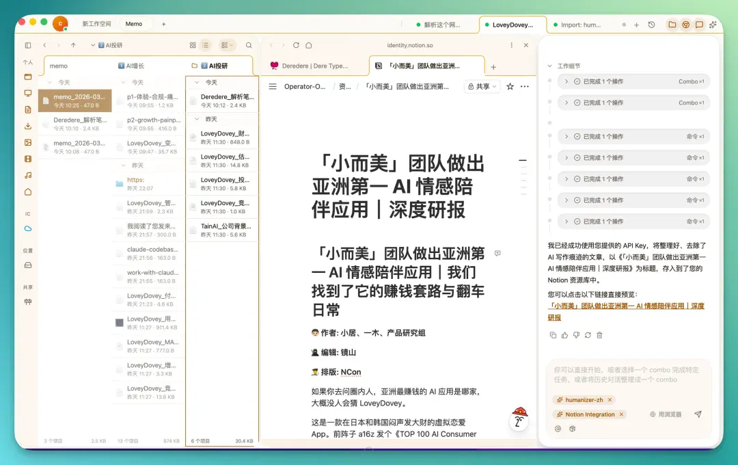
Task: Remove the Notion Integration combo chip
Action: point(621,414)
